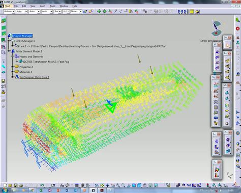
Task: Expand the SimDesigner Static Case.1 node
Action: tap(13, 77)
